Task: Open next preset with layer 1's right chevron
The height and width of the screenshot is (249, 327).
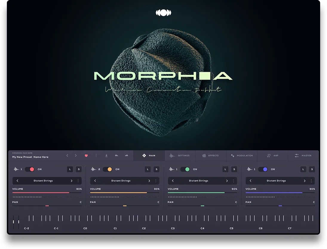Action: click(72, 180)
